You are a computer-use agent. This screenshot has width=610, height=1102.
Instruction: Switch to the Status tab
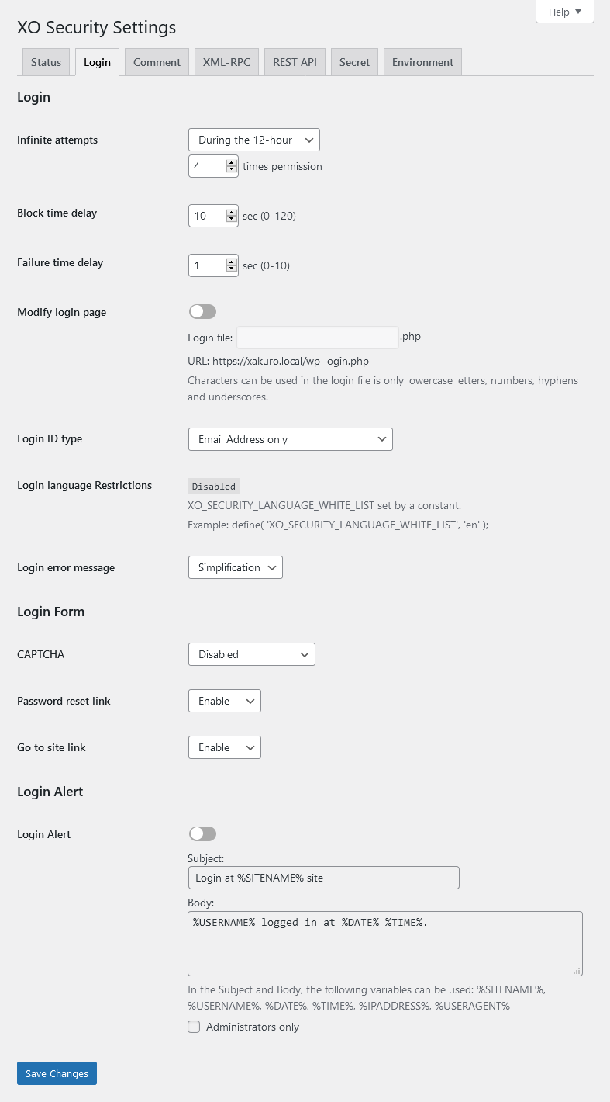click(x=46, y=62)
